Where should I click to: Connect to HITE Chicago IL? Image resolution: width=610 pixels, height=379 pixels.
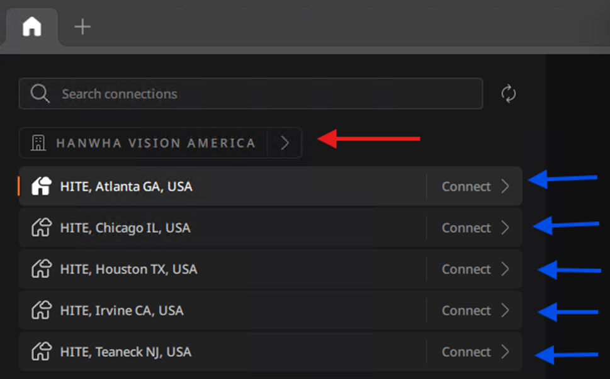tap(466, 228)
